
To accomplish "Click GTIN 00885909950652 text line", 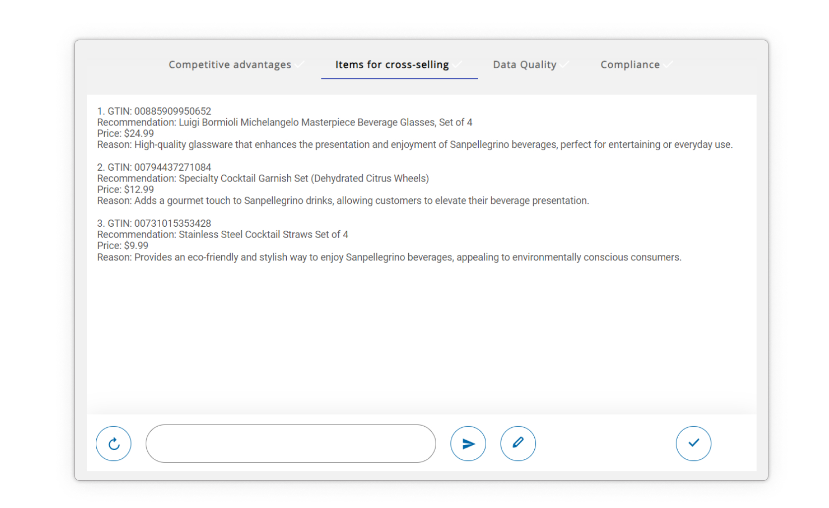I will click(x=154, y=111).
